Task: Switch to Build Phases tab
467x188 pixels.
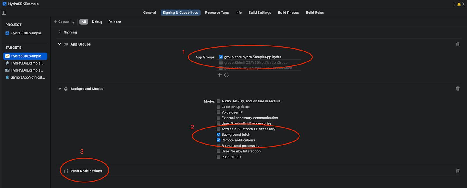Action: pos(288,13)
